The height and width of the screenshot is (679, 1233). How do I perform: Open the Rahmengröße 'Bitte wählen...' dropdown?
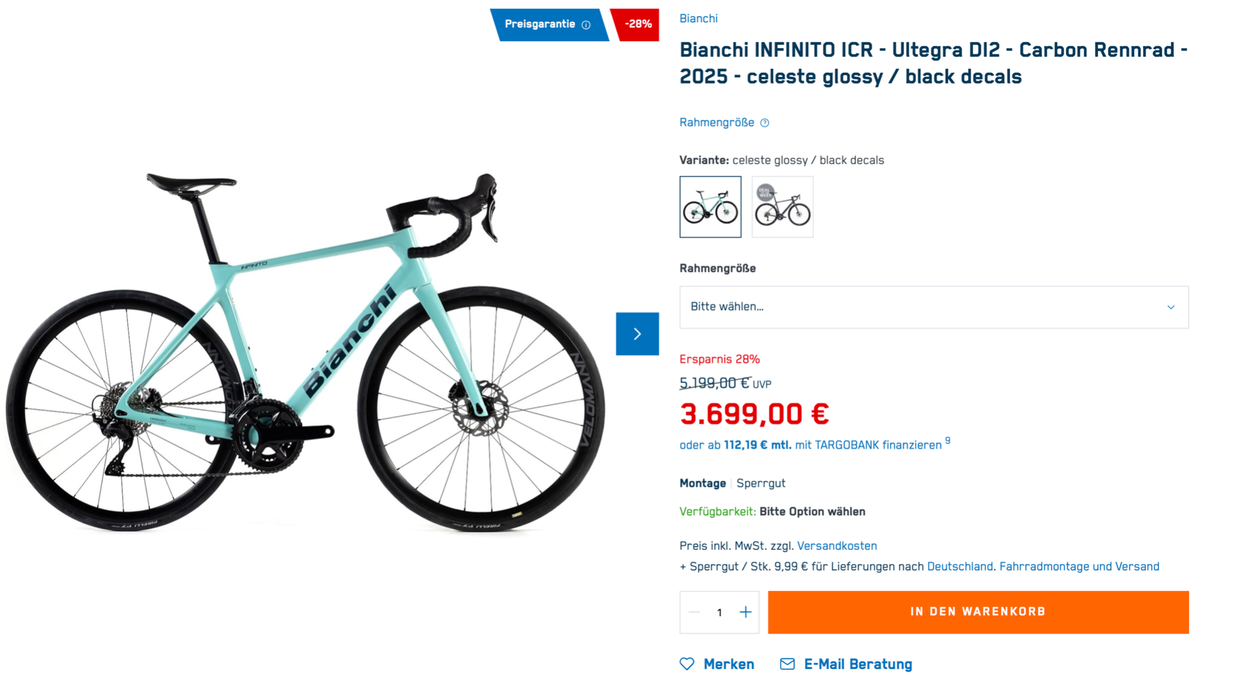925,307
